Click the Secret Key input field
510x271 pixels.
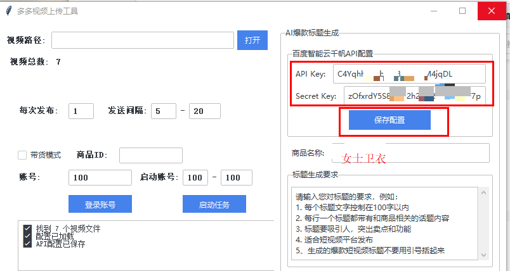point(415,96)
